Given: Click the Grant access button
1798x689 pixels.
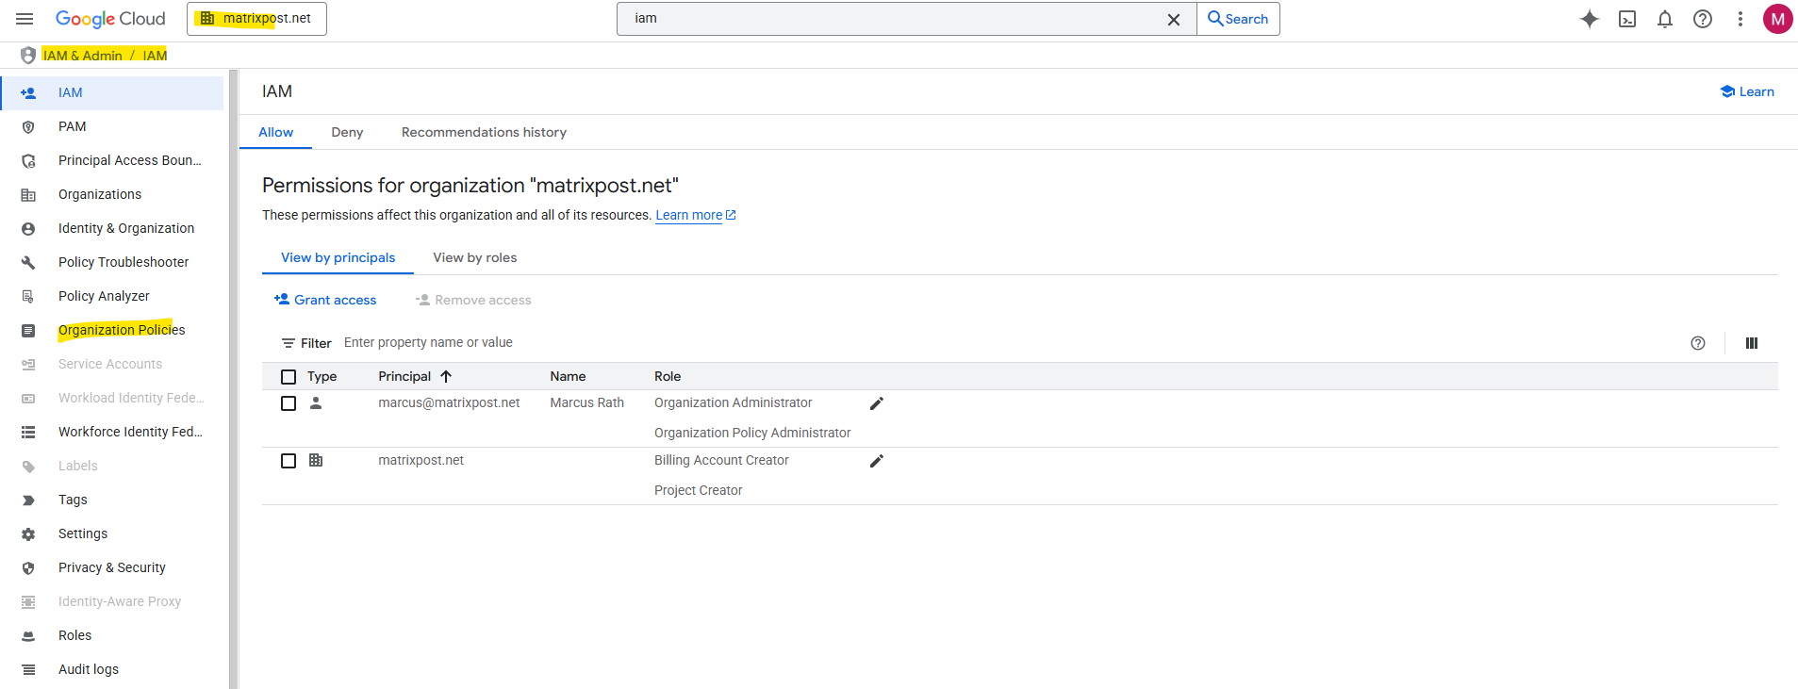Looking at the screenshot, I should [x=325, y=300].
